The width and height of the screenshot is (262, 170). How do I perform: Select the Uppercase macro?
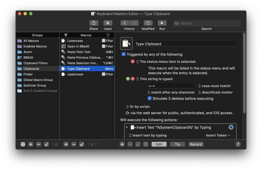click(87, 74)
